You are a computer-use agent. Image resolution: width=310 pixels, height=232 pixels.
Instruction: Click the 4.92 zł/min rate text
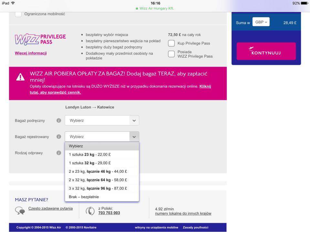pos(164,209)
